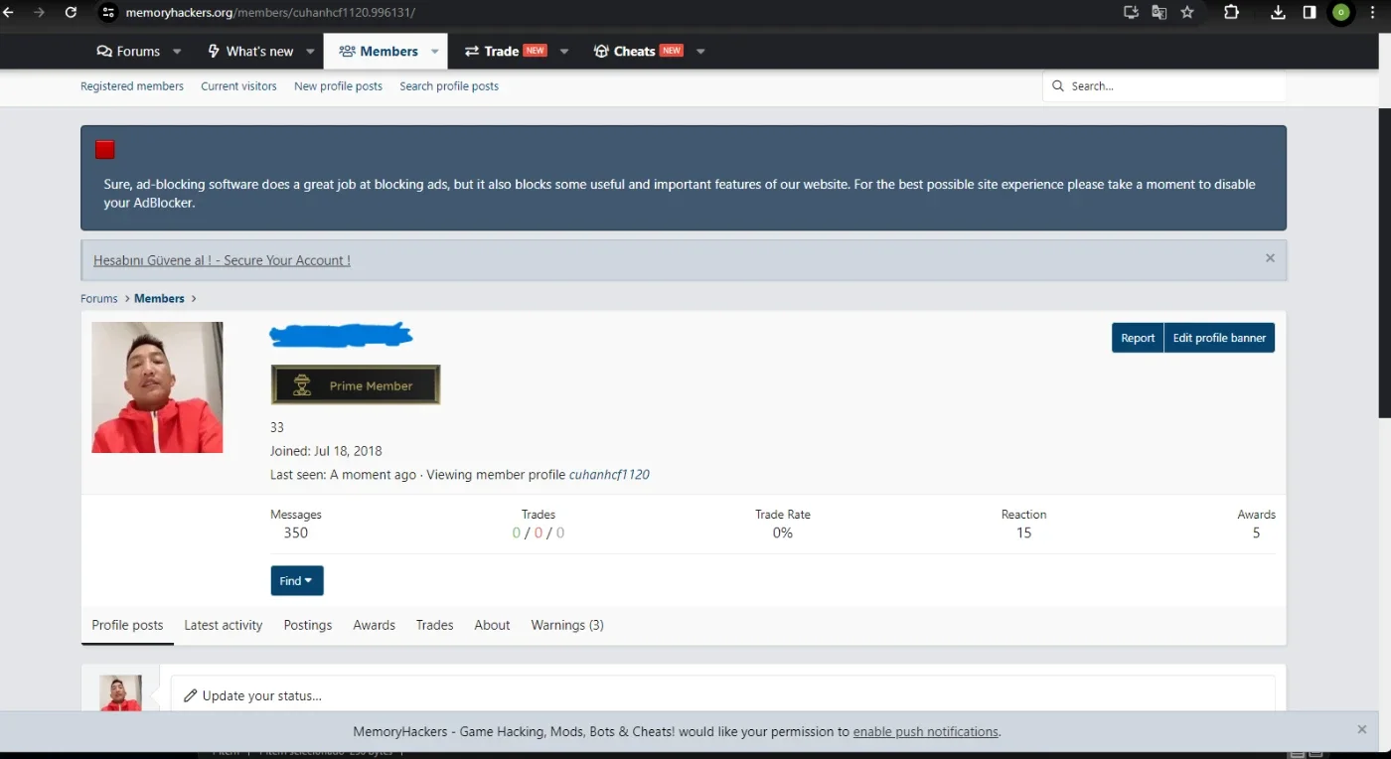Screen dimensions: 1391x759
Task: Select the Members nav item
Action: 379,52
